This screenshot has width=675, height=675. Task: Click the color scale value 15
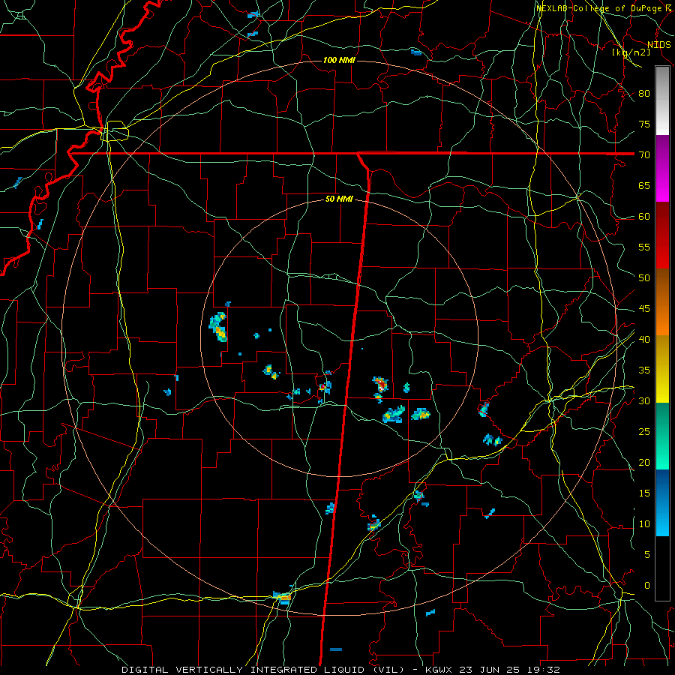pos(644,493)
